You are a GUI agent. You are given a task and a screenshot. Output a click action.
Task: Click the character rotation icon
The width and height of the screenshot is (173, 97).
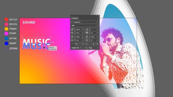[87, 40]
